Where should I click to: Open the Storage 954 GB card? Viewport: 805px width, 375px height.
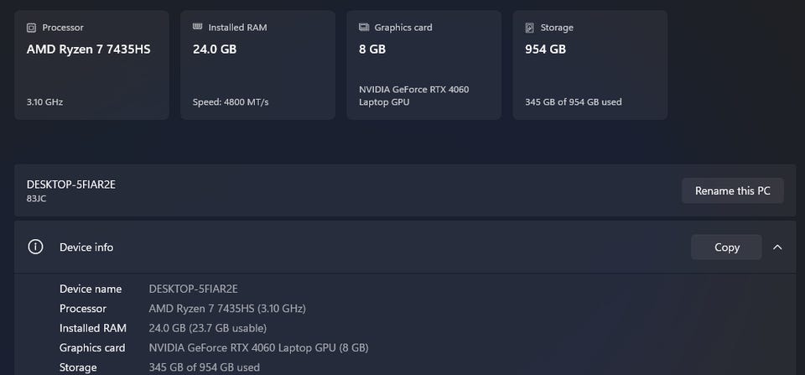590,65
